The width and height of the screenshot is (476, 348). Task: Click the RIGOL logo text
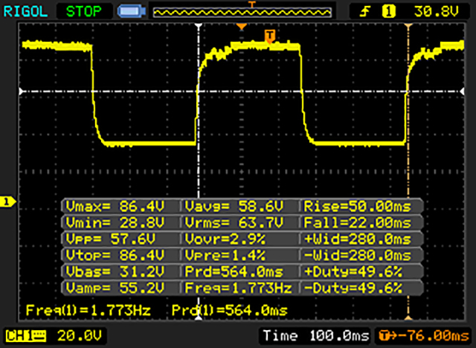pos(25,12)
